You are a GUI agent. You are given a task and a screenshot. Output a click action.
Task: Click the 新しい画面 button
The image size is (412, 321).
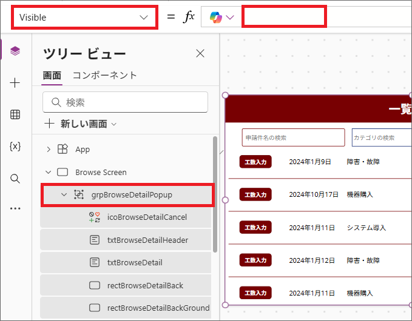point(81,124)
